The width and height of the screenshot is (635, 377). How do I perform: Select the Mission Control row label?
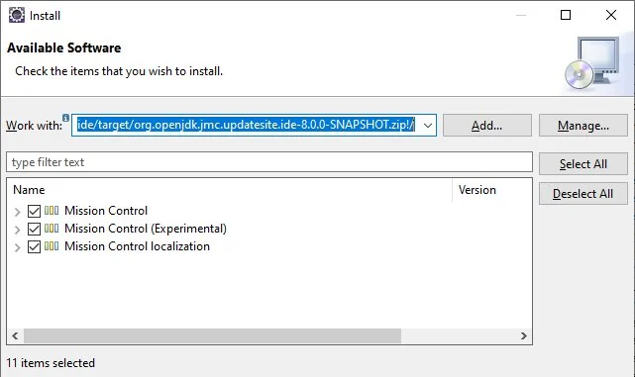tap(106, 211)
